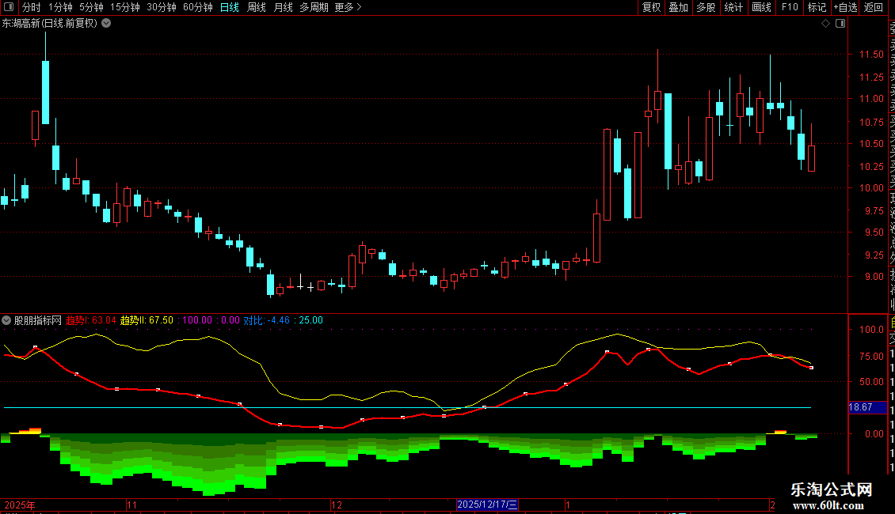Select the 5分钟 period

pos(91,7)
